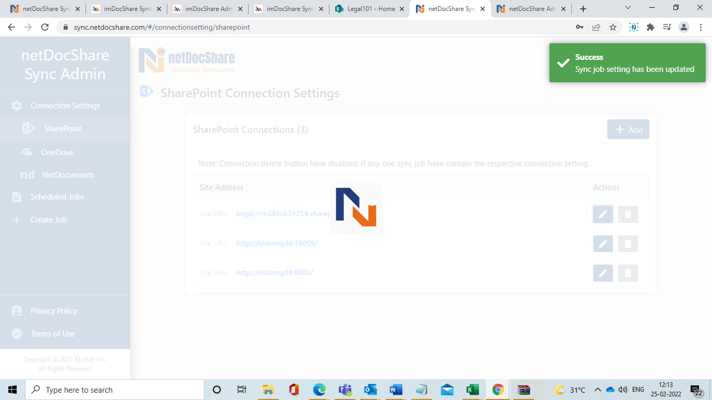Open the m365x634254 sharepoint site URL
This screenshot has height=400, width=712.
[283, 214]
